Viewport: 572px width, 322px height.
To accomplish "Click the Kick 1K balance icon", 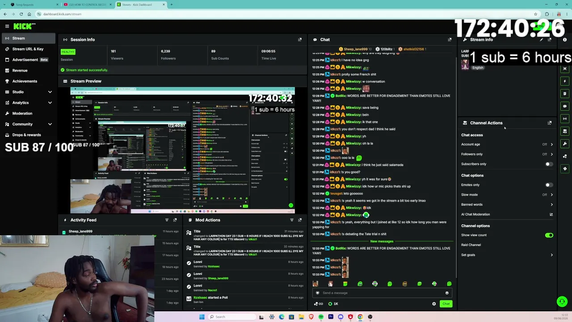I will 330,304.
